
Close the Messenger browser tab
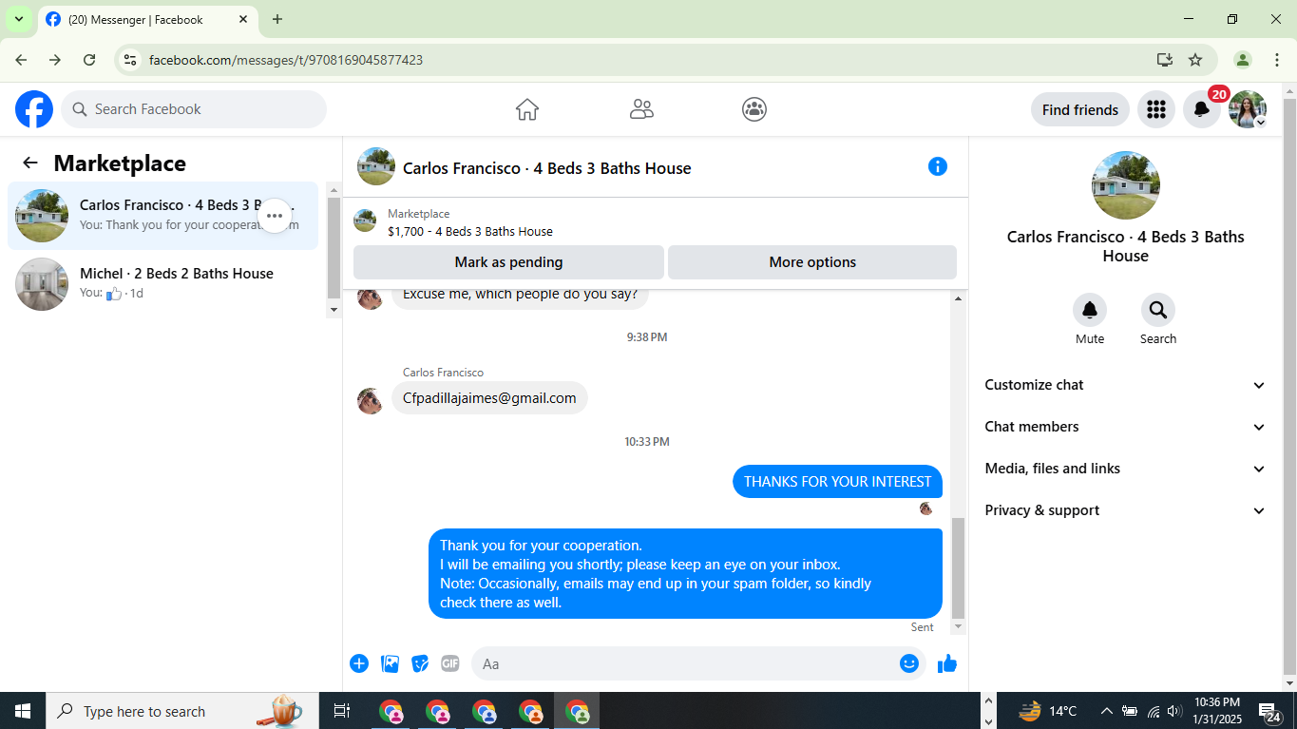(243, 19)
